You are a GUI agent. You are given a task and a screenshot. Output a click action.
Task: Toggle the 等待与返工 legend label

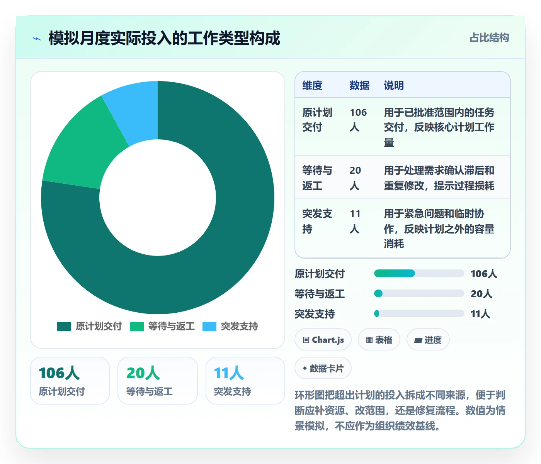172,327
